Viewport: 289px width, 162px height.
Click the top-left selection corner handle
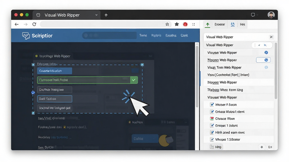33,65
